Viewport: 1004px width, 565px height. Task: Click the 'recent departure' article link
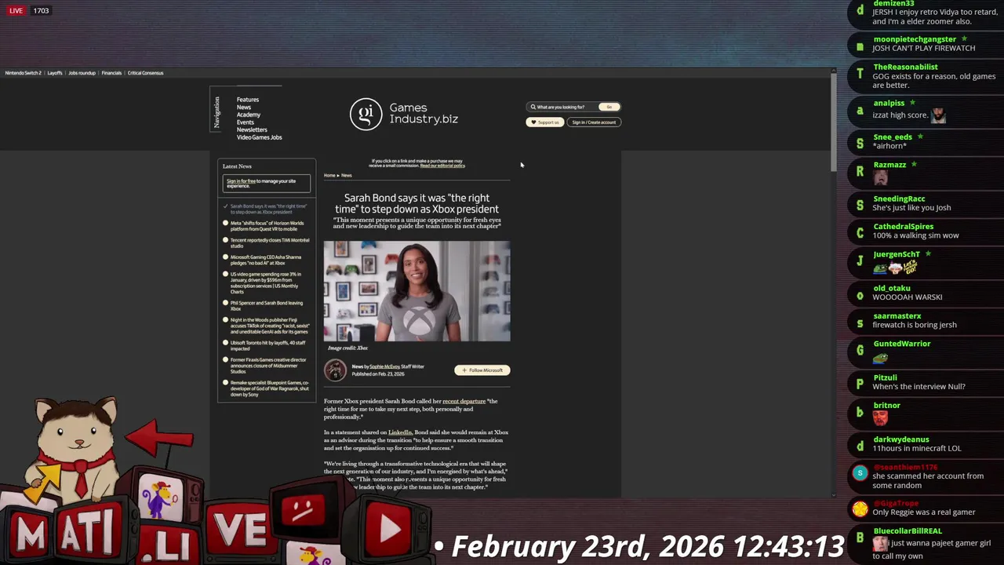click(464, 401)
